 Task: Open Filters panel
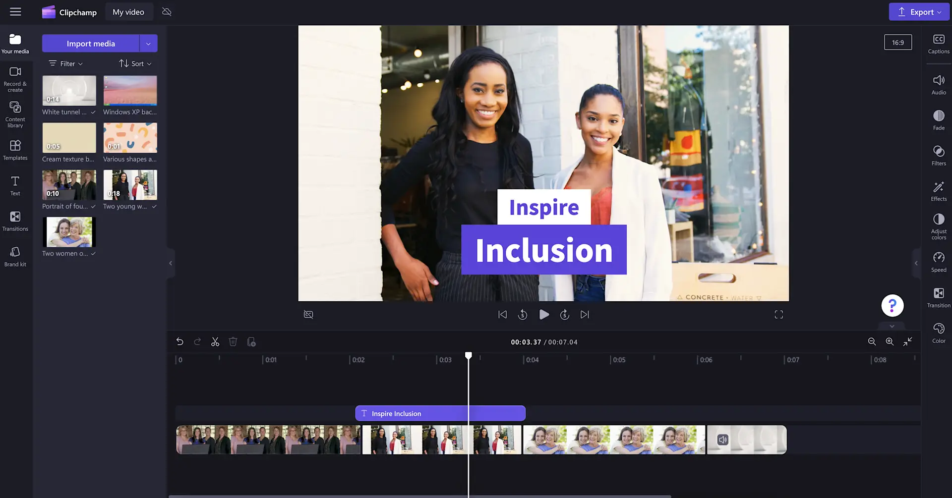point(939,156)
